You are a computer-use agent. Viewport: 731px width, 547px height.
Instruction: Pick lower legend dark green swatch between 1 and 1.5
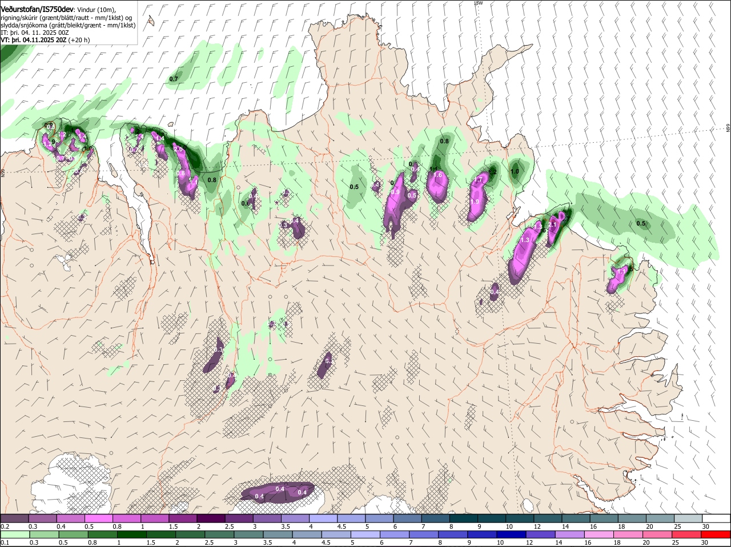click(131, 534)
